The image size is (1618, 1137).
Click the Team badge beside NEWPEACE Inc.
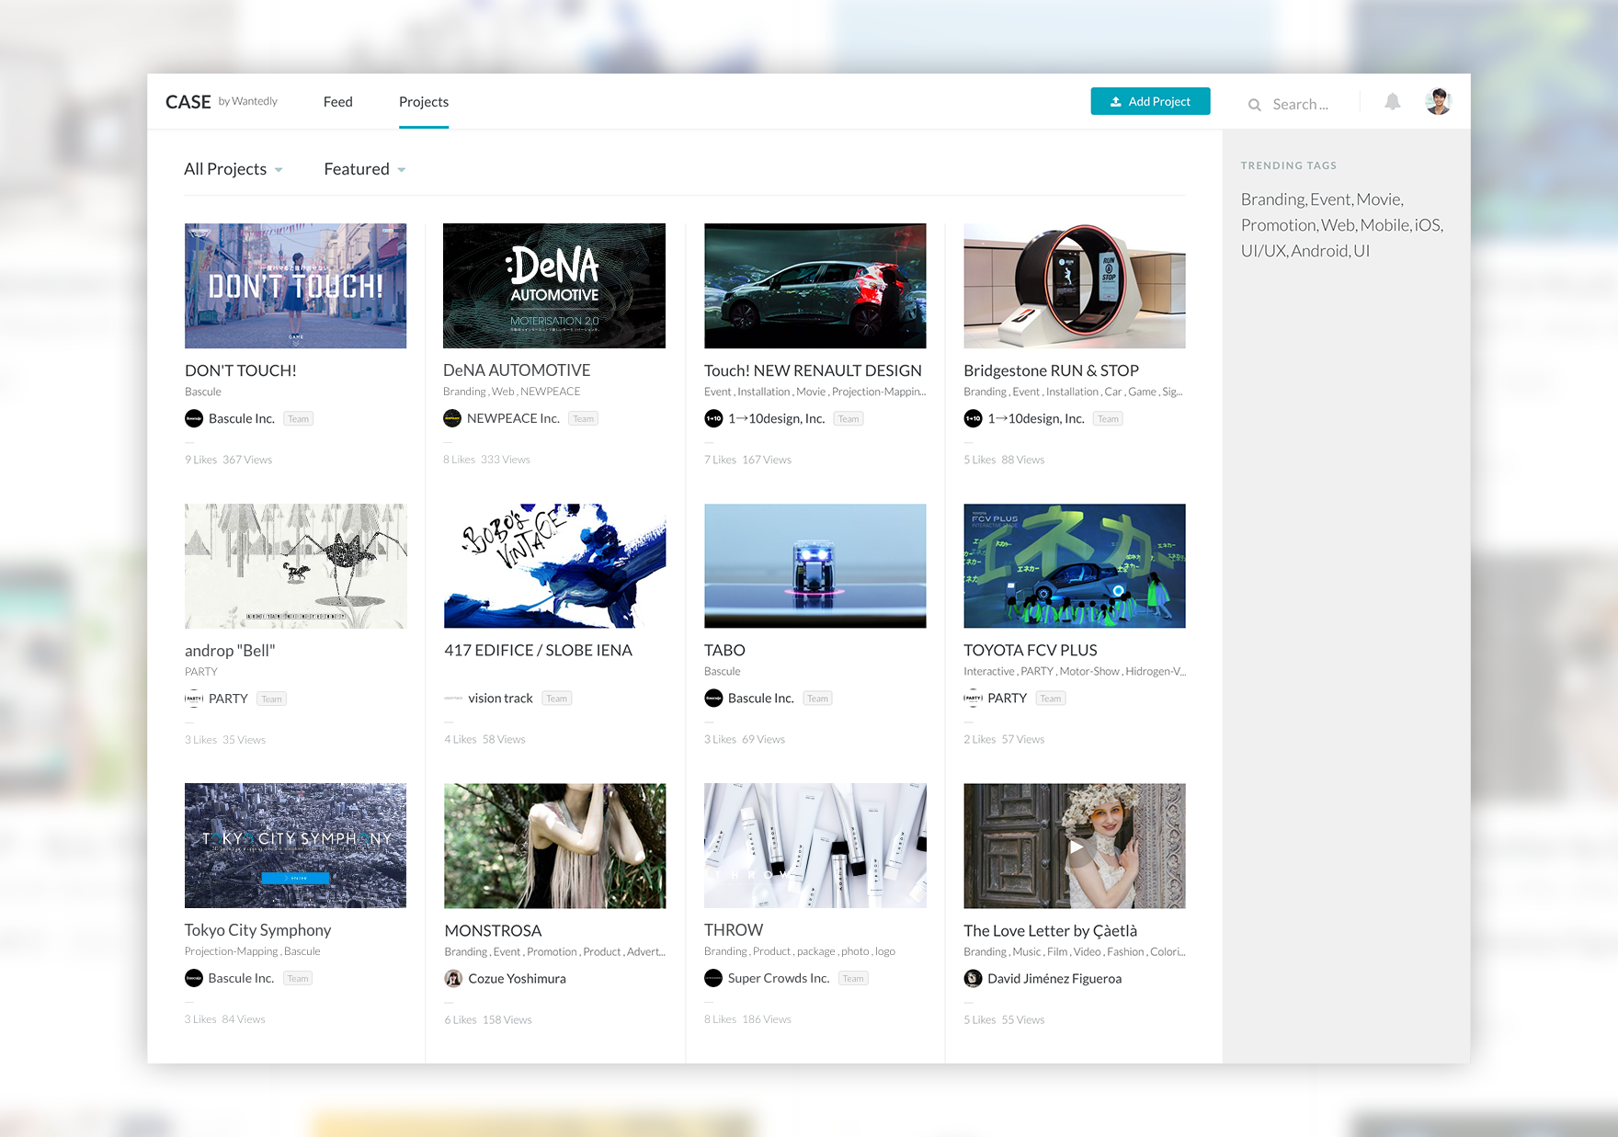584,419
